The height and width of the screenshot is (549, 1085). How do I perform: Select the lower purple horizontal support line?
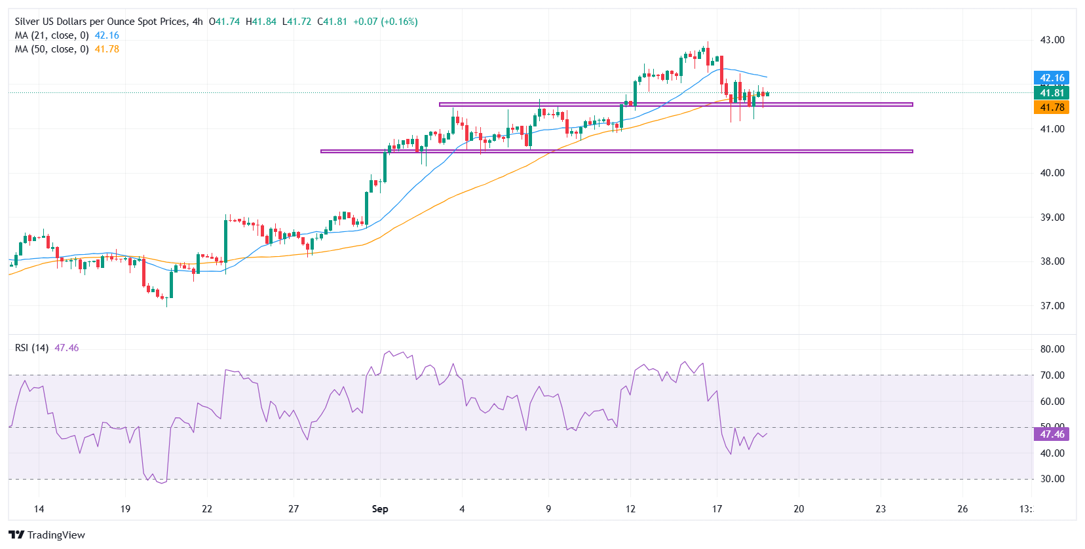617,151
